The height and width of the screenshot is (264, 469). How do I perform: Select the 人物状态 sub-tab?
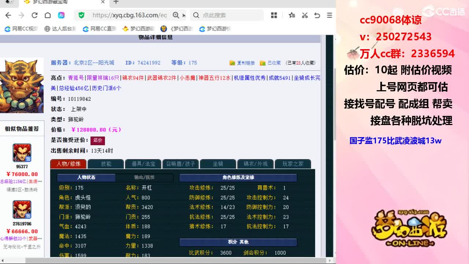click(86, 177)
